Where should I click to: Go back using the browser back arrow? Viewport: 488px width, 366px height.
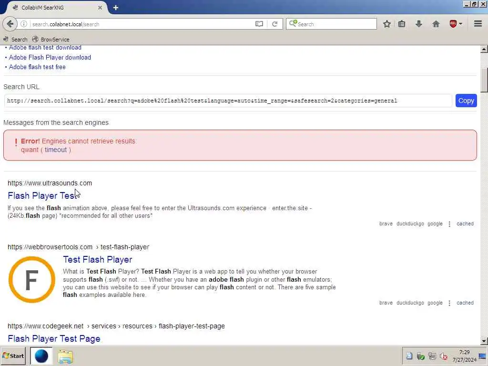10,24
